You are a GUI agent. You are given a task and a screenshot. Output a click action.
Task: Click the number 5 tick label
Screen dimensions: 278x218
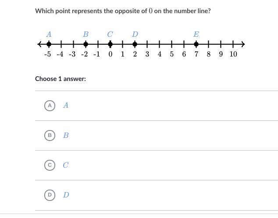pyautogui.click(x=171, y=54)
